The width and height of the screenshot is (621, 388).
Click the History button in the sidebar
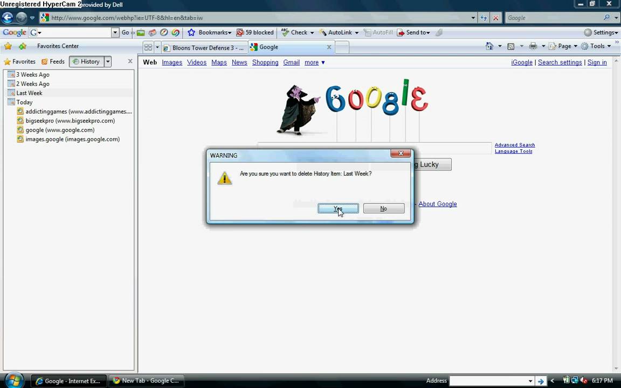coord(86,61)
